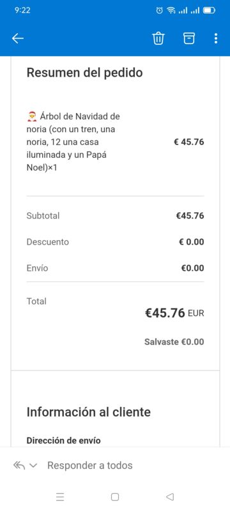Select the Árbol de Navidad product description
This screenshot has height=511, width=230.
tap(73, 142)
